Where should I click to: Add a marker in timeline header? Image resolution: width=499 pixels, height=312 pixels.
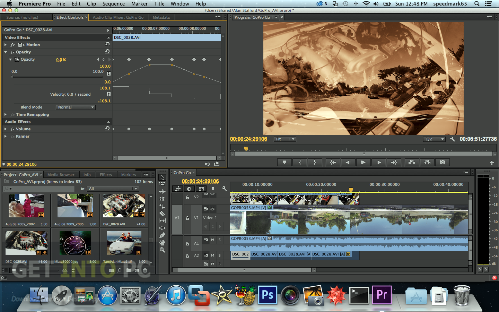213,189
